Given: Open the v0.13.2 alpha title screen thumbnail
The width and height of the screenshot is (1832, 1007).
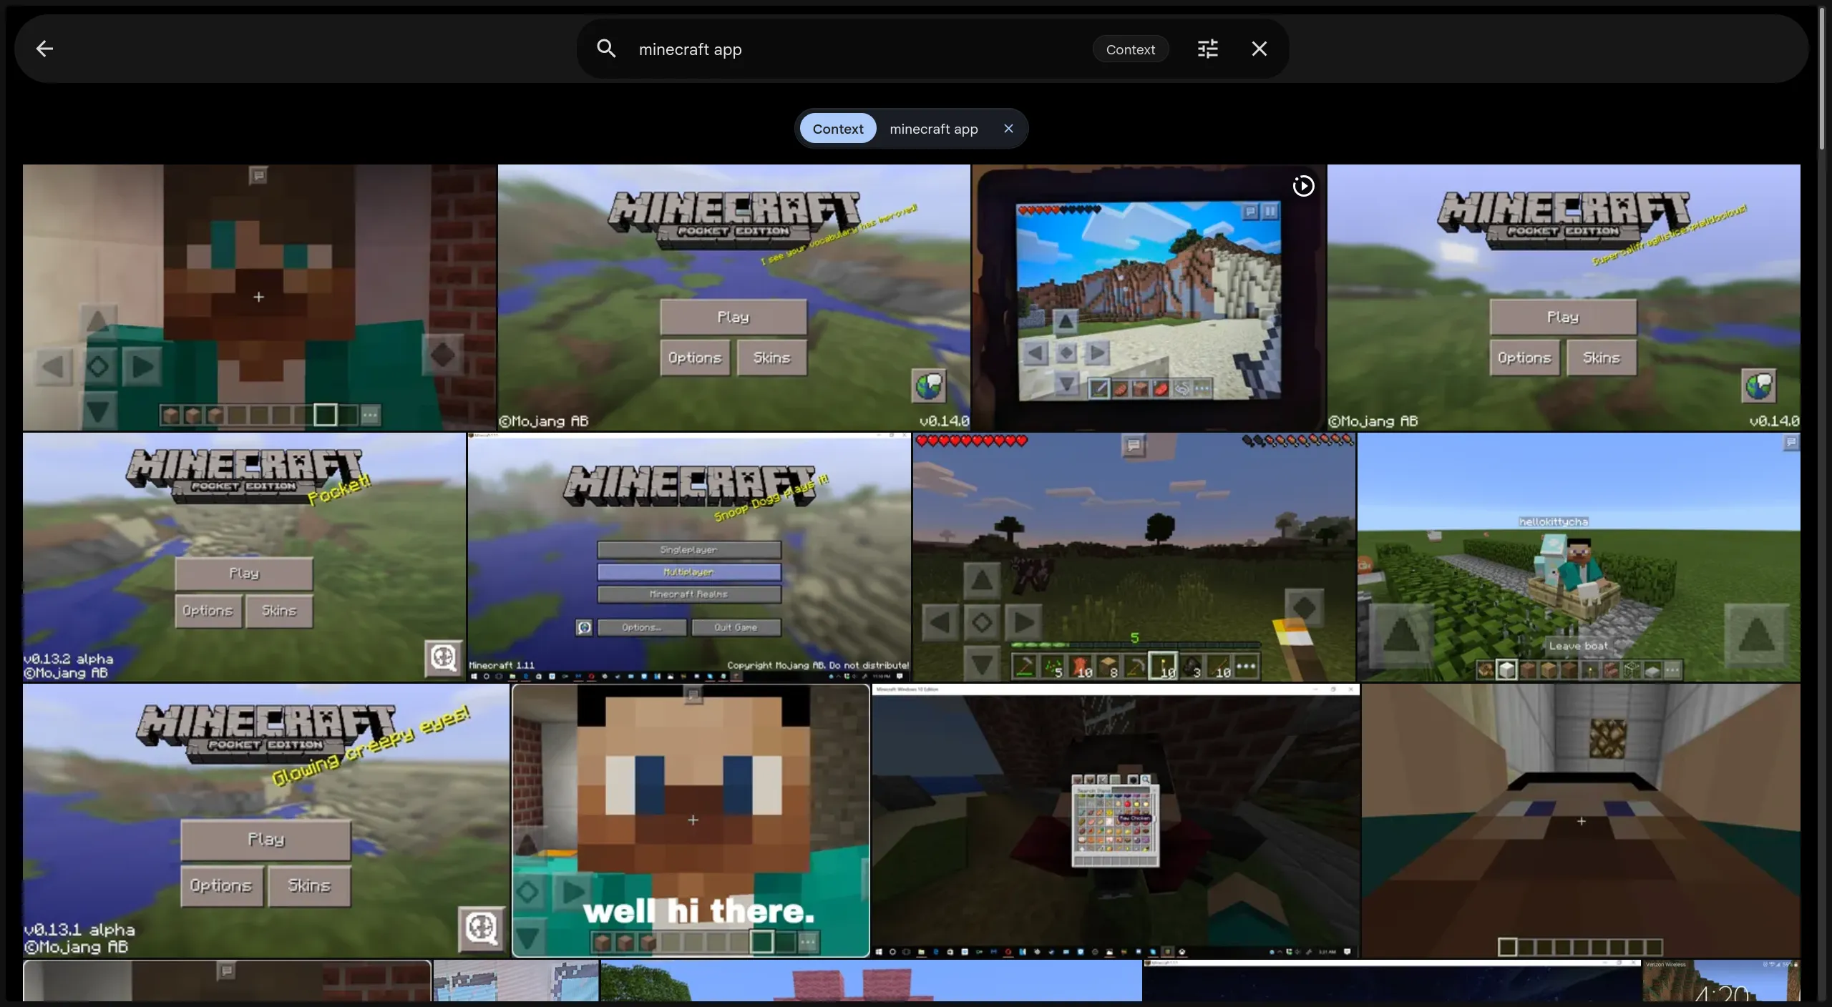Looking at the screenshot, I should click(244, 557).
